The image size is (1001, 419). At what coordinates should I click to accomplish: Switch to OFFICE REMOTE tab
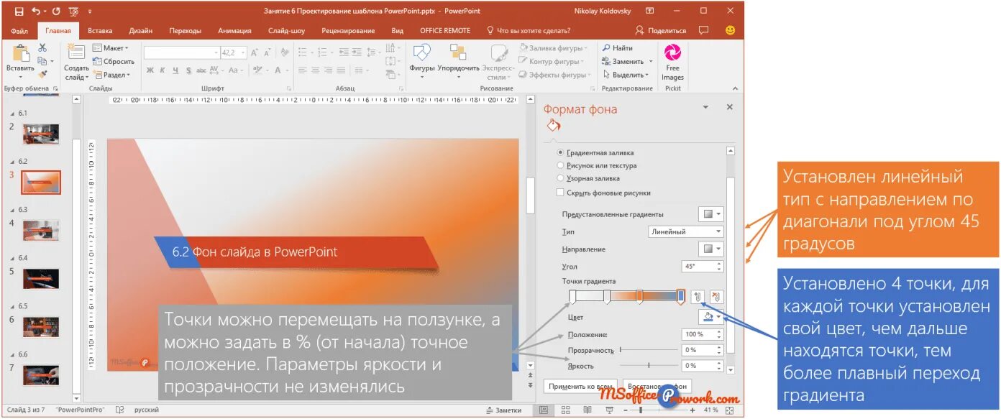coord(445,31)
